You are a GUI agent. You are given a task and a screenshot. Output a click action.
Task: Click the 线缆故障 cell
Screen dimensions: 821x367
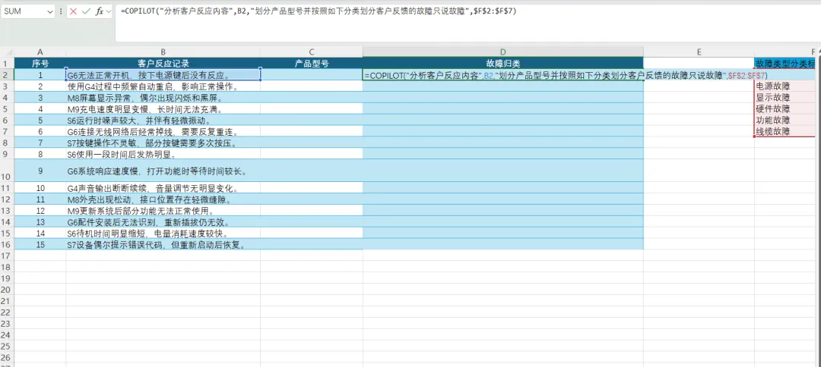(785, 131)
